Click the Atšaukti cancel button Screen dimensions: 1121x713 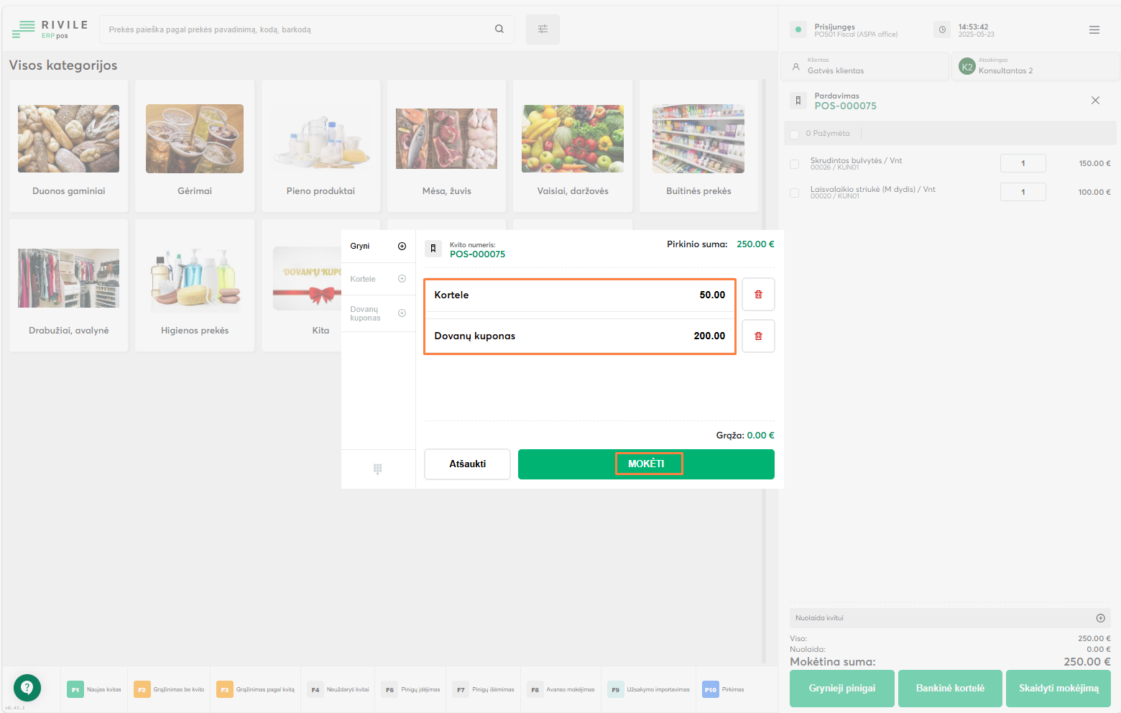click(467, 464)
